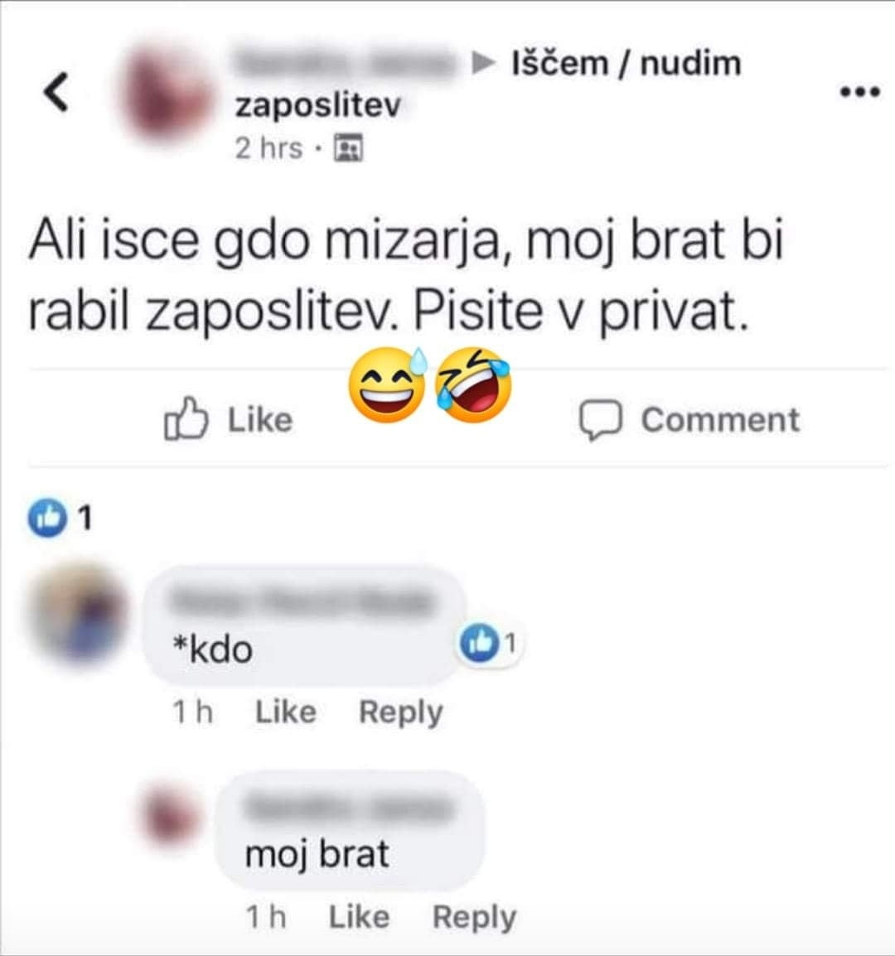Click the 2 hrs post timestamp
This screenshot has height=956, width=895.
pos(268,148)
